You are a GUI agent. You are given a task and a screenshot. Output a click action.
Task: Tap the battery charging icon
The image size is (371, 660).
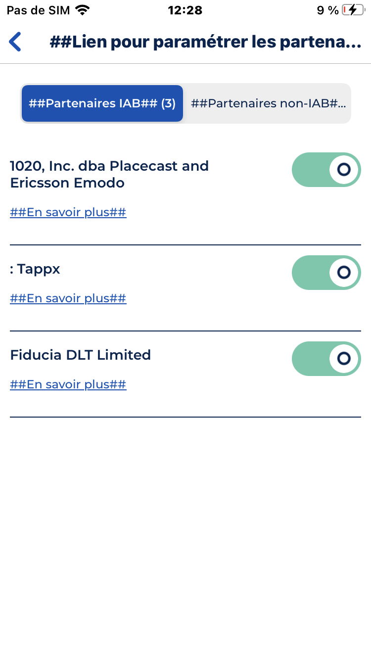tap(352, 10)
